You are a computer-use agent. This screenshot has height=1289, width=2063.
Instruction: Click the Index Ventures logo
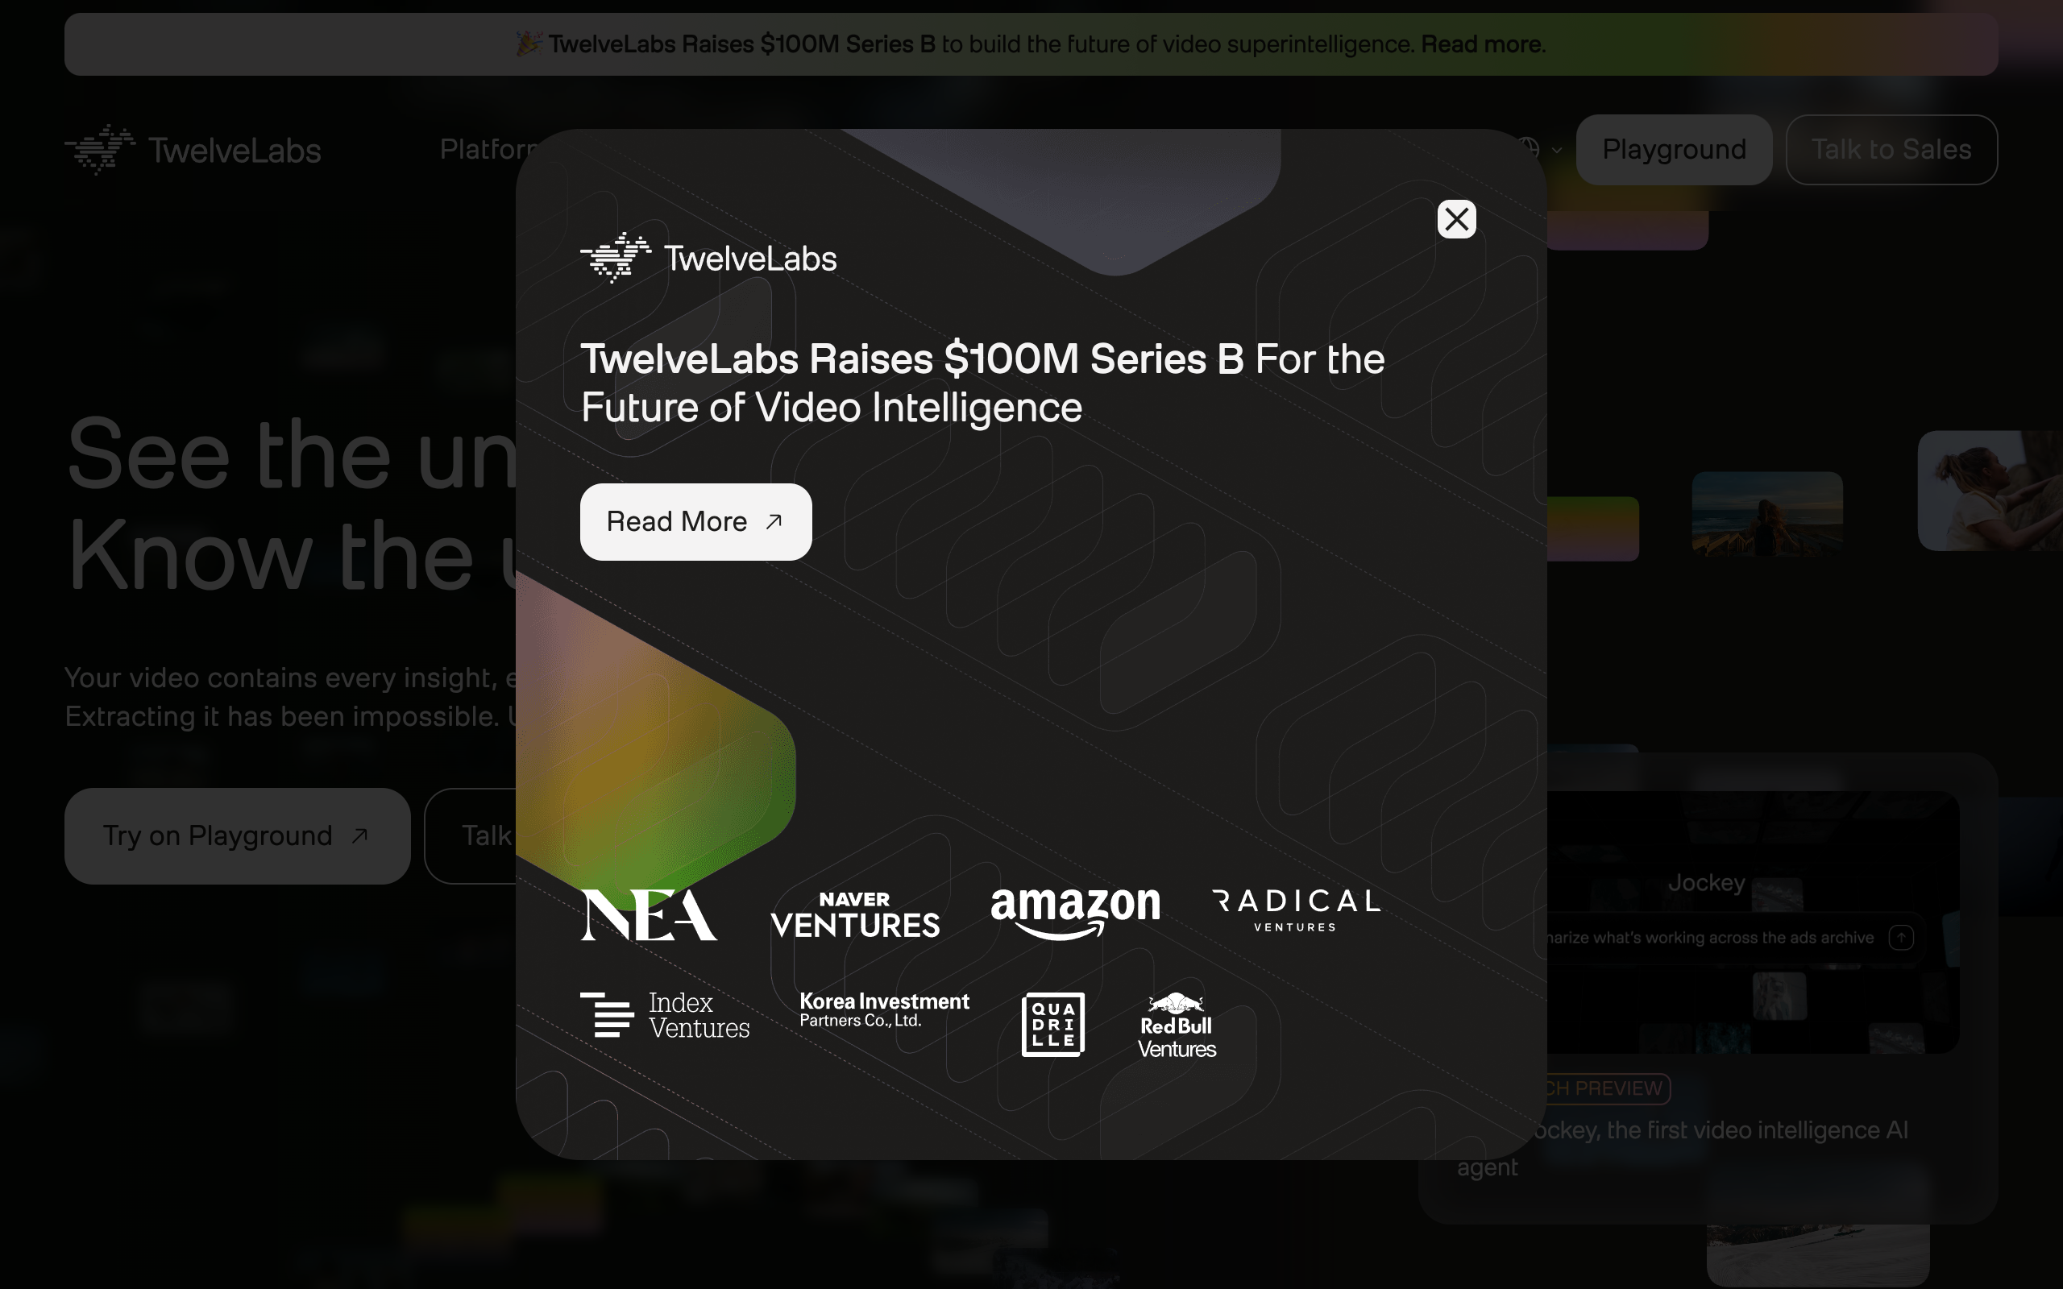pyautogui.click(x=665, y=1014)
